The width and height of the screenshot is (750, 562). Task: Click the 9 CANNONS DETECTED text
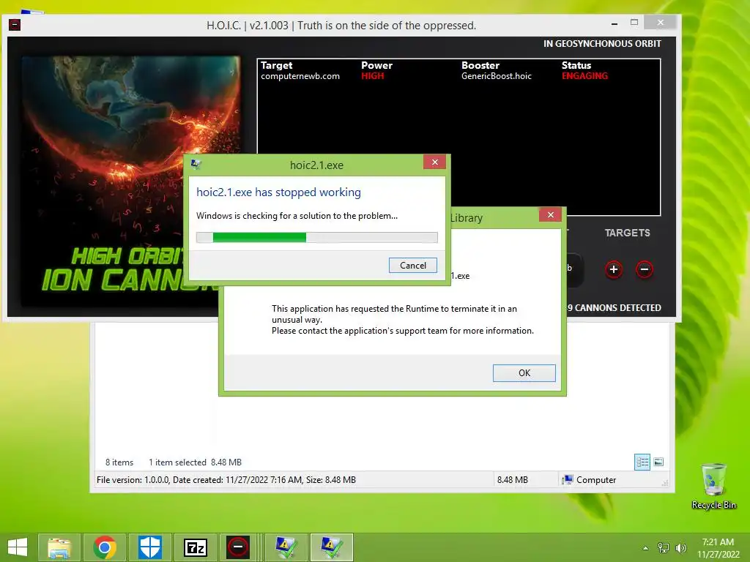[x=615, y=308]
